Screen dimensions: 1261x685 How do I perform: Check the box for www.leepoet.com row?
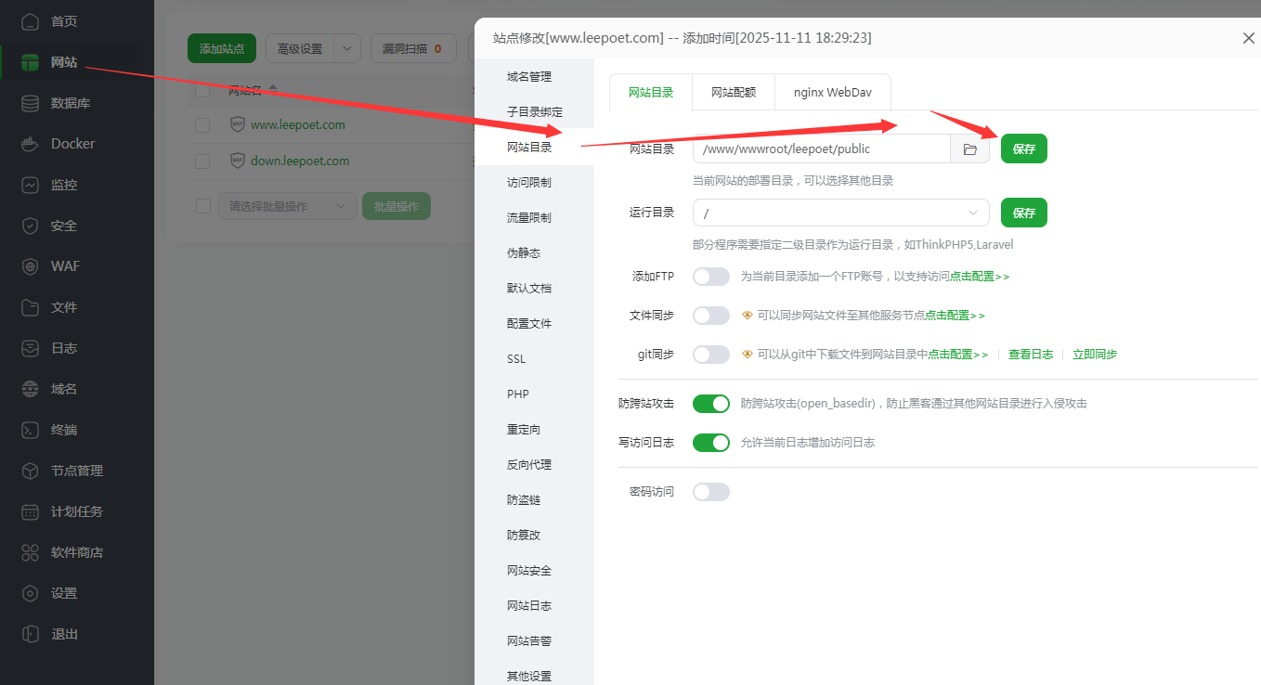(x=202, y=124)
